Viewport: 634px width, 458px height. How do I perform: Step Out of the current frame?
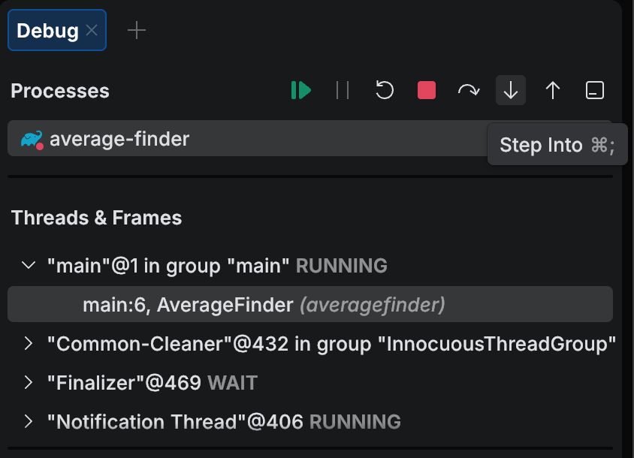click(553, 90)
